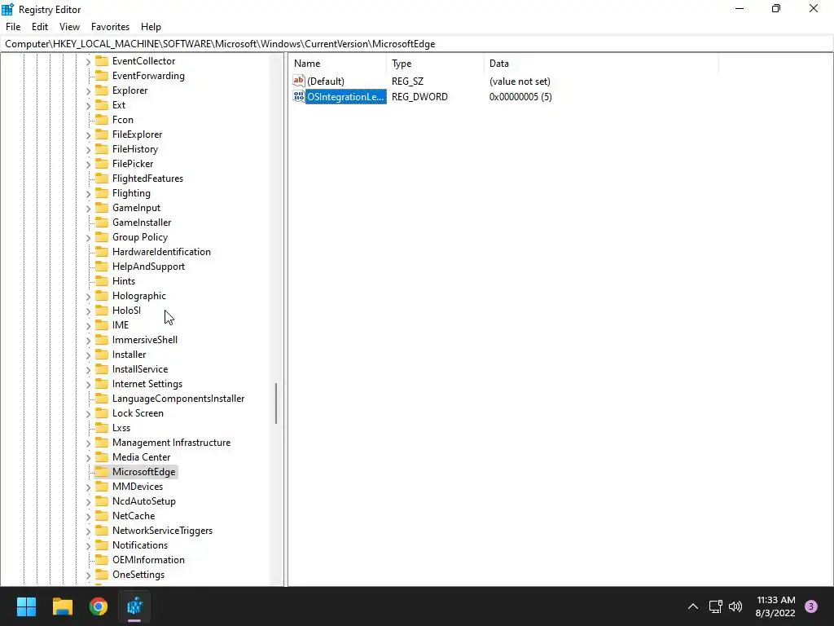The height and width of the screenshot is (626, 834).
Task: Click the OEMInformation folder icon
Action: click(102, 559)
